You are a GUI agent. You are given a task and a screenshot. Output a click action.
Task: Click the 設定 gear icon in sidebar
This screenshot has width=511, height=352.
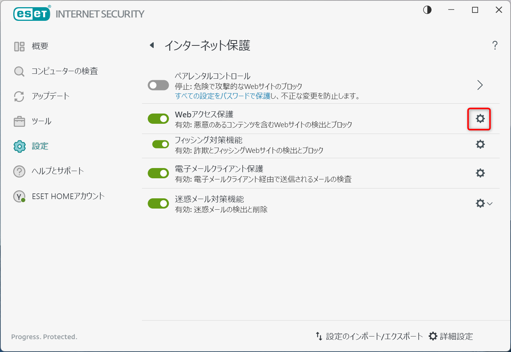pyautogui.click(x=19, y=146)
